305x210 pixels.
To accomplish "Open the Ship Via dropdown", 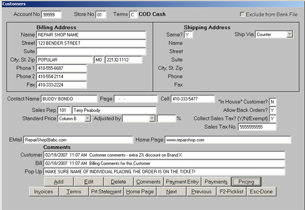I will tap(290, 35).
